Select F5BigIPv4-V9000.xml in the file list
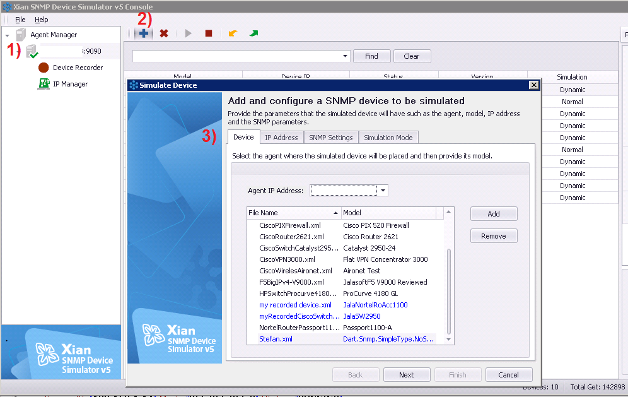628x397 pixels. (291, 282)
